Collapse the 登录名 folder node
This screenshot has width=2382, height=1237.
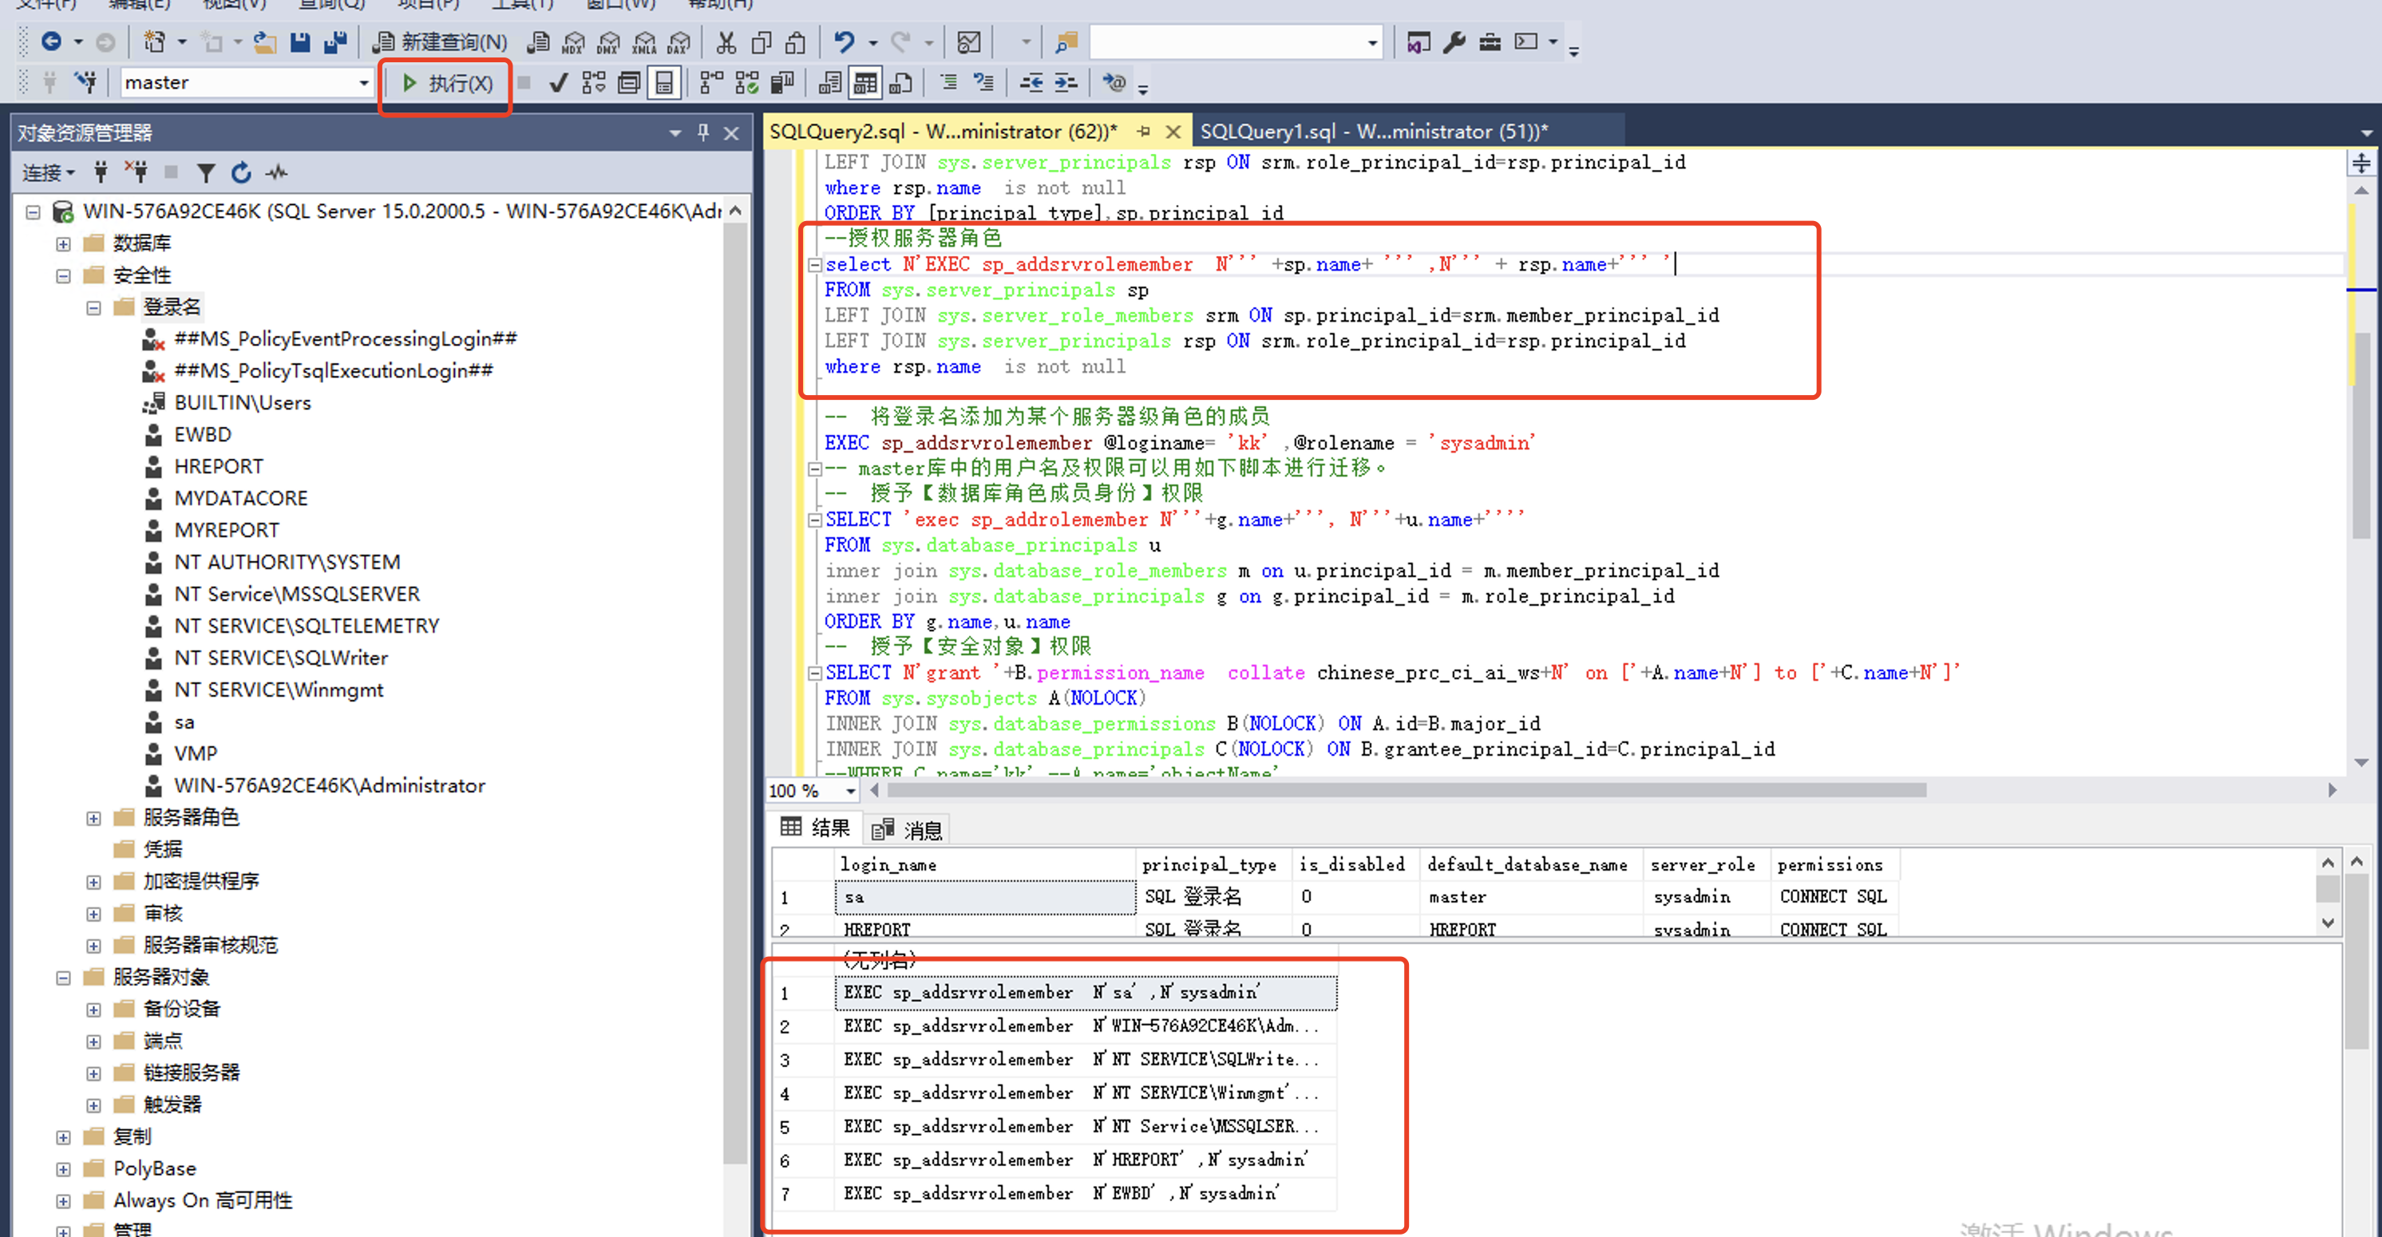pyautogui.click(x=93, y=307)
